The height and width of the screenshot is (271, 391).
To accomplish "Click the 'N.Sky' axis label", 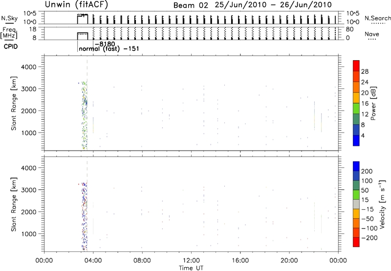I will point(9,19).
